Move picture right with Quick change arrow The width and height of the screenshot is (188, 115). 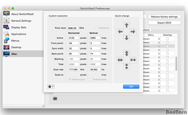pos(133,32)
